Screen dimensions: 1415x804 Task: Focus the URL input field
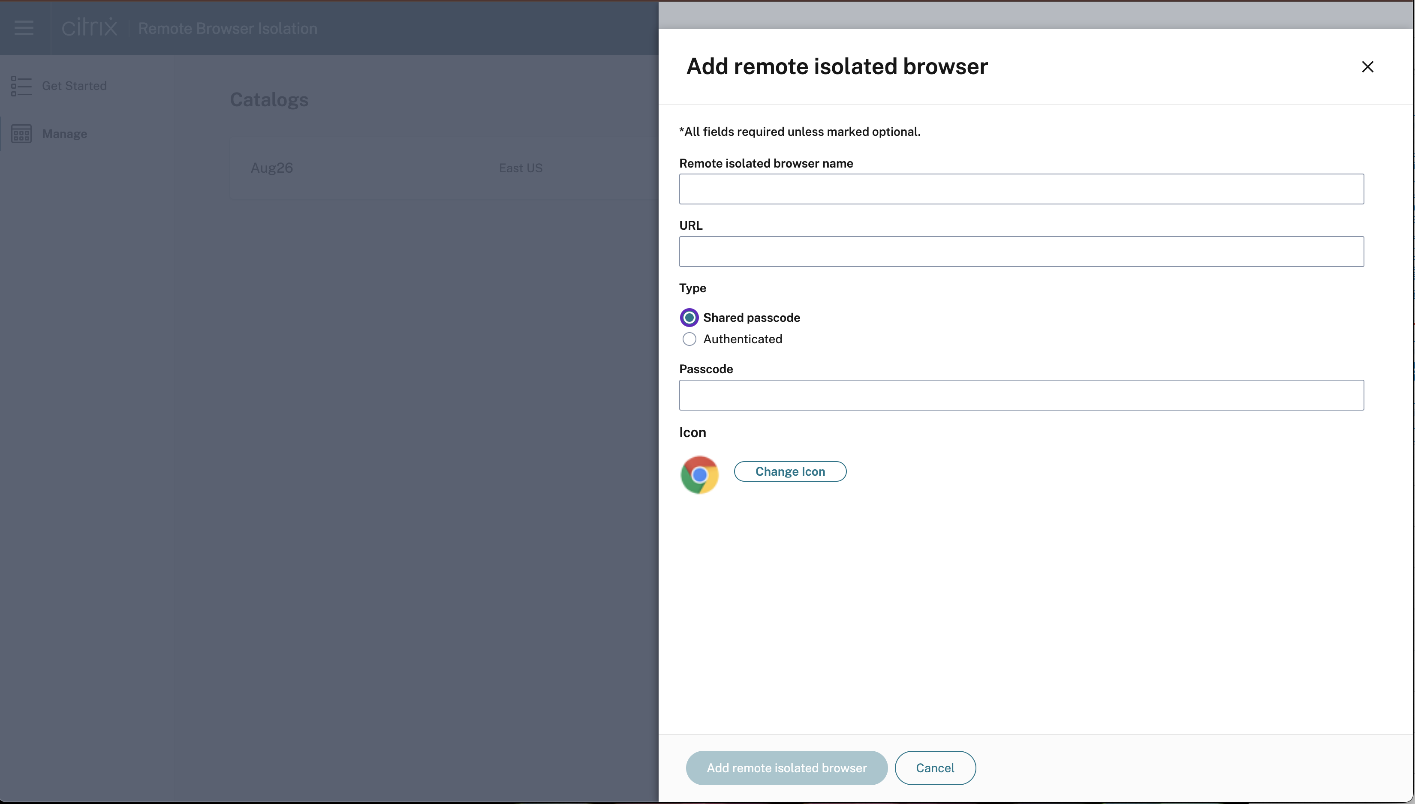tap(1021, 252)
